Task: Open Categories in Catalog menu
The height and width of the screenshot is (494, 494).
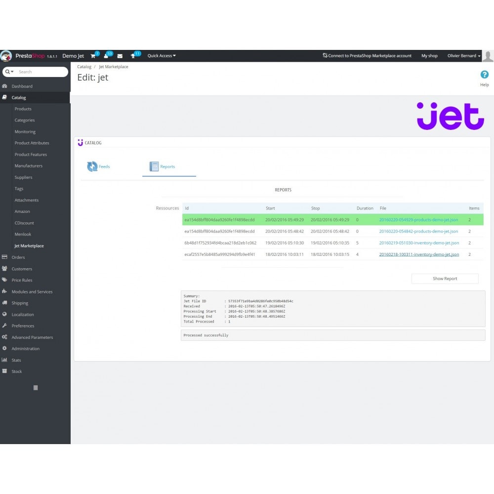Action: 25,120
